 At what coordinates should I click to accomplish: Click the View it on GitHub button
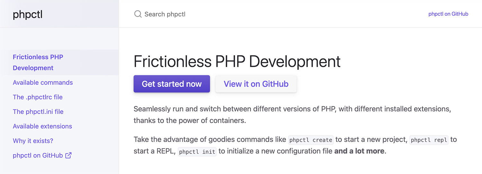(x=256, y=84)
